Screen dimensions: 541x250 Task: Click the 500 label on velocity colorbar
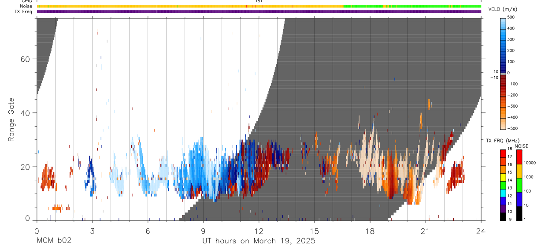pyautogui.click(x=511, y=17)
